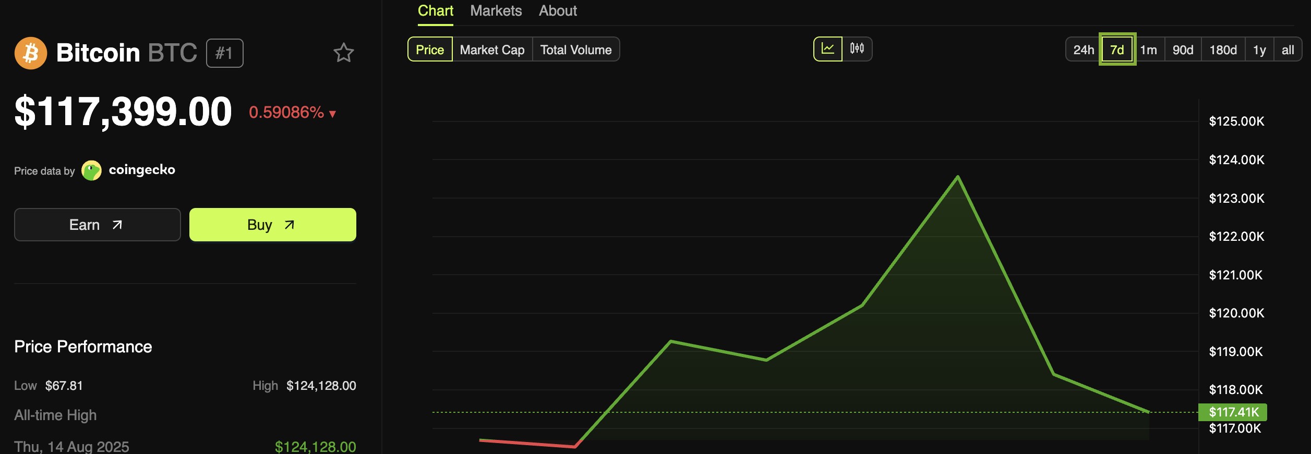Click the Low $67.81 value
The height and width of the screenshot is (454, 1311).
coord(64,386)
